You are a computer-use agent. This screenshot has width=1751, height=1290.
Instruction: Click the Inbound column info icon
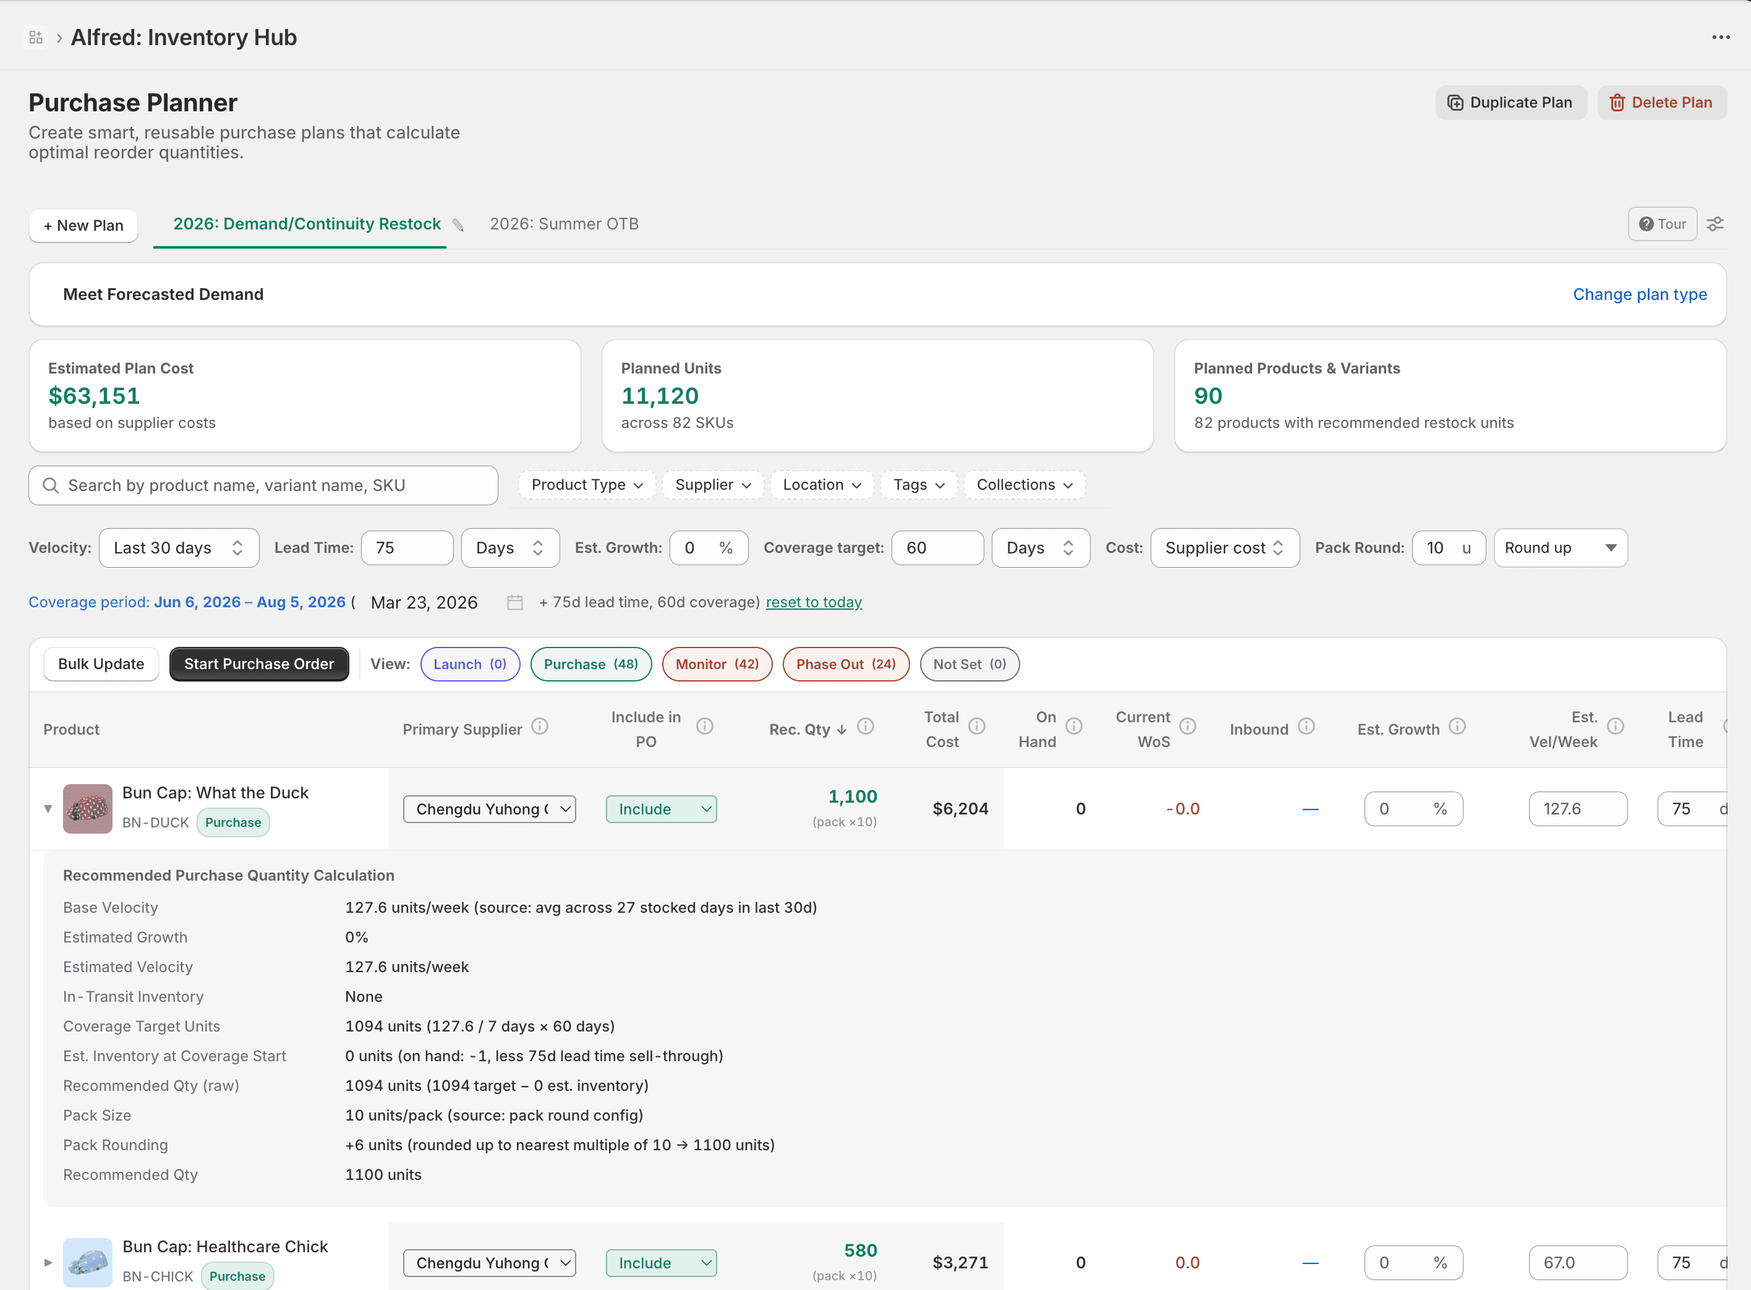[1306, 727]
